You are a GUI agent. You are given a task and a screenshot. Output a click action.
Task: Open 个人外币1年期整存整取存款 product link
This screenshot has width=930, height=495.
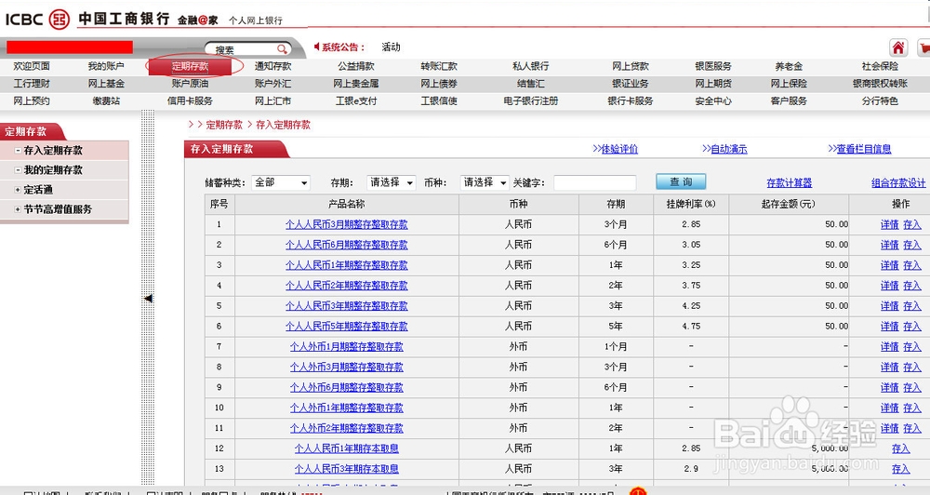(x=346, y=408)
